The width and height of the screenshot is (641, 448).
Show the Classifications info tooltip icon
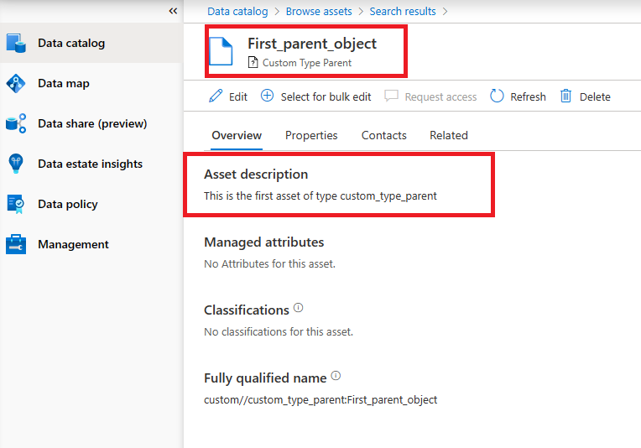point(299,309)
